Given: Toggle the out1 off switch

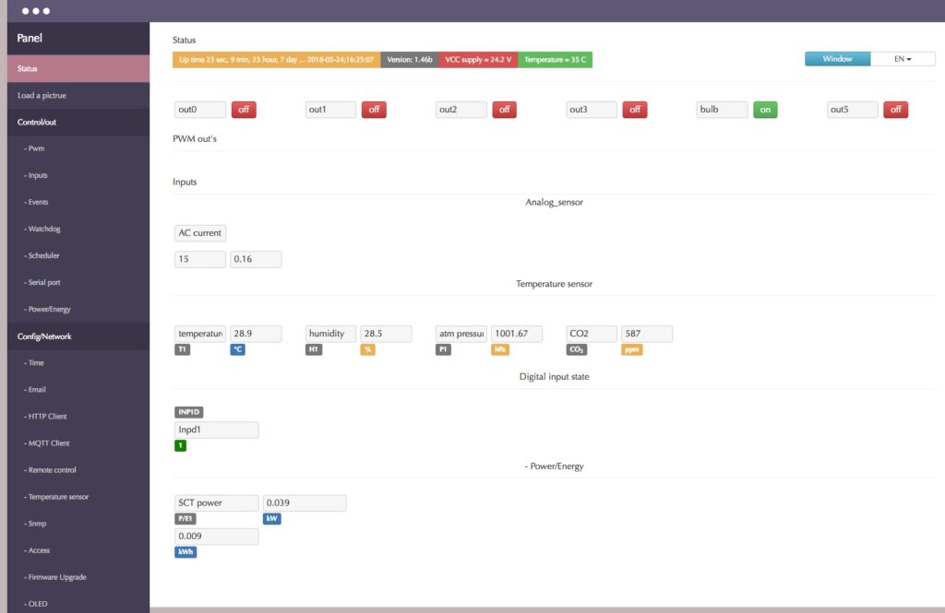Looking at the screenshot, I should point(374,110).
